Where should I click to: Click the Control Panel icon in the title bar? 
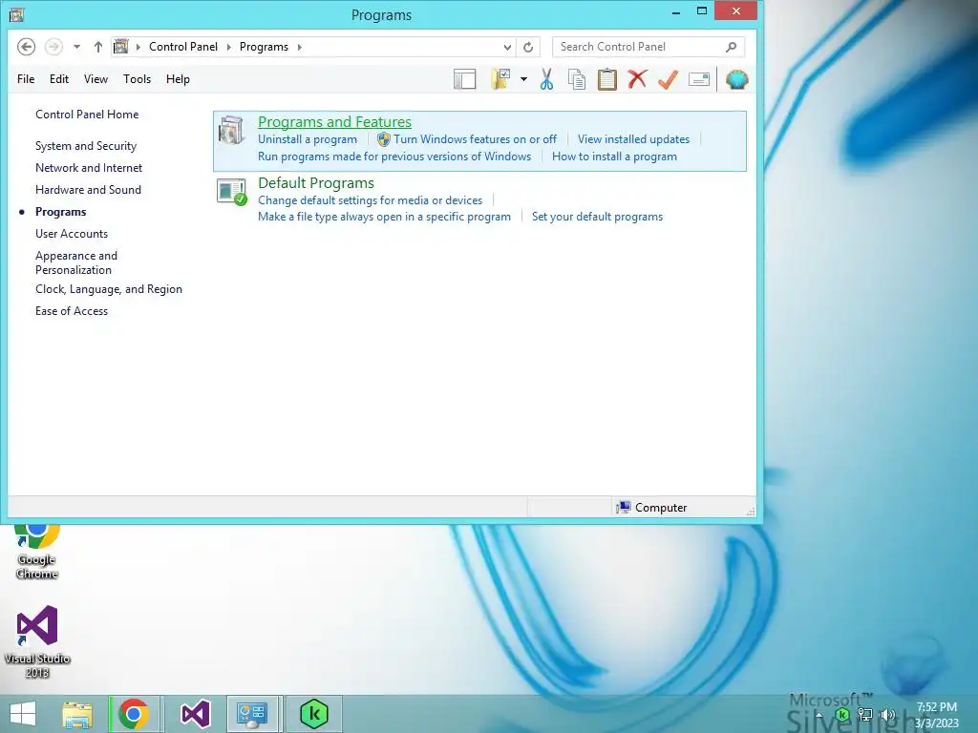click(x=16, y=14)
